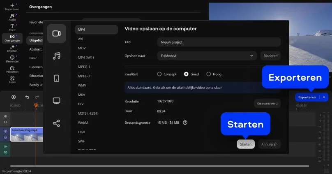The height and width of the screenshot is (174, 332).
Task: Select Concept quality option
Action: 167,74
